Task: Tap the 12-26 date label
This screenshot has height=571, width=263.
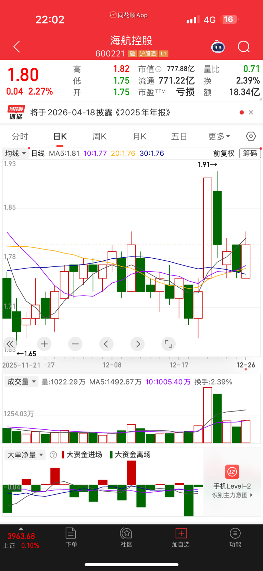Action: (246, 365)
